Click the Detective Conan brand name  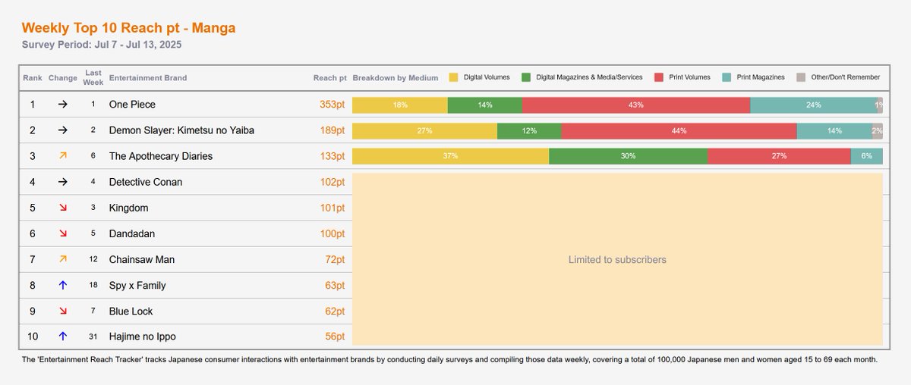point(146,182)
